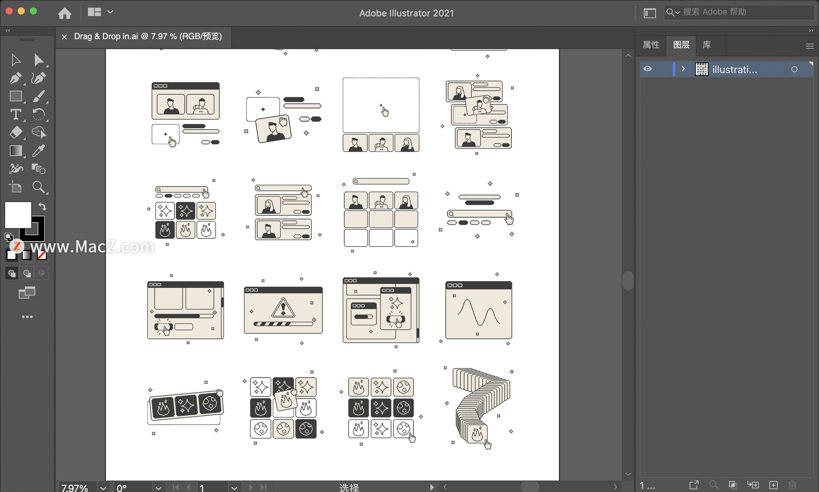Switch to the 库 tab
The image size is (819, 492).
[707, 45]
